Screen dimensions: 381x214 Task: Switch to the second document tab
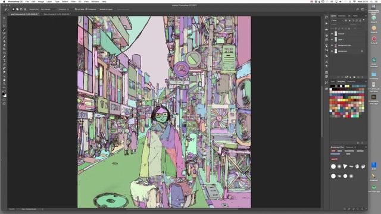(x=57, y=14)
